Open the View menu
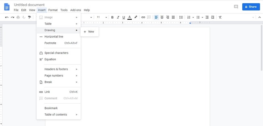263x126 pixels. (x=32, y=10)
